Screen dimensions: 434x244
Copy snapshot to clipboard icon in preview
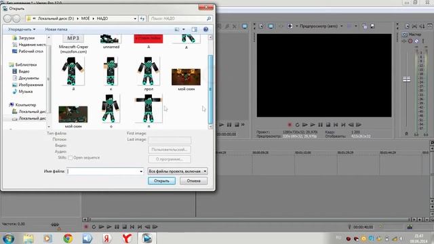pos(365,26)
